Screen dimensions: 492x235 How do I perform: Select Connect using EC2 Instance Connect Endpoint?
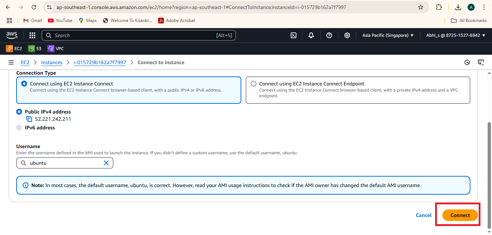pos(358,90)
